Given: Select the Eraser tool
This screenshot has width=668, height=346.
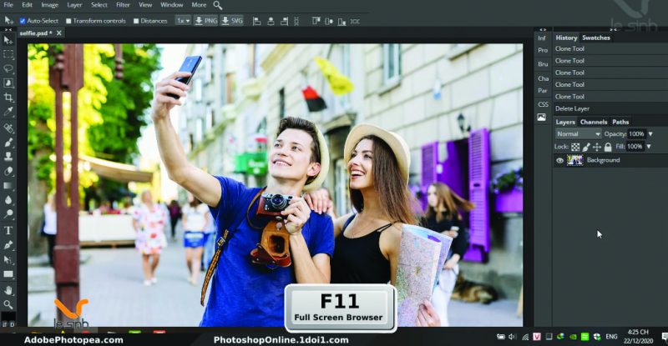Looking at the screenshot, I should pyautogui.click(x=8, y=171).
